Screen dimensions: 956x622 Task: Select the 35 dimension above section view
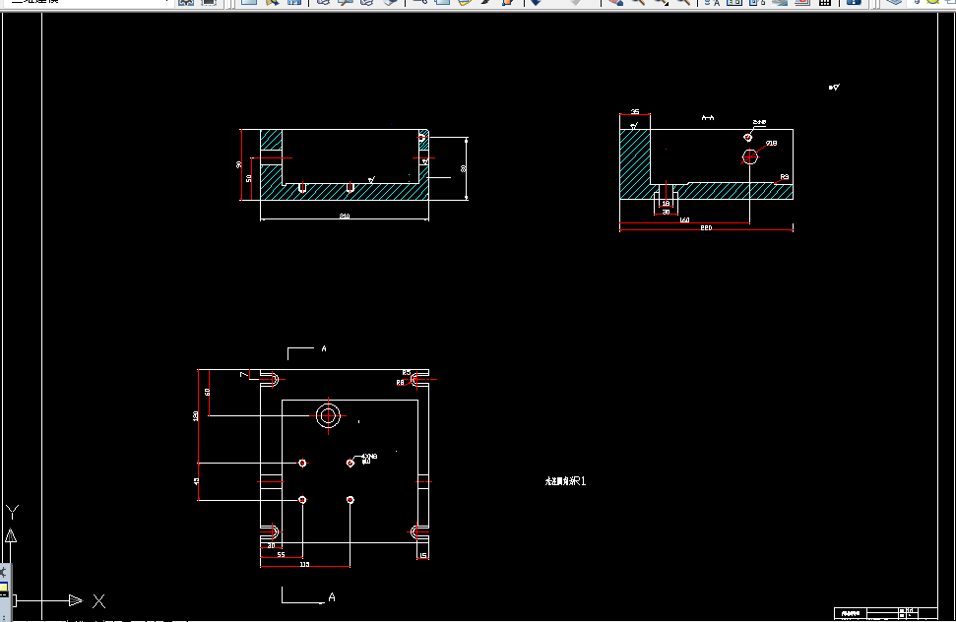click(635, 111)
